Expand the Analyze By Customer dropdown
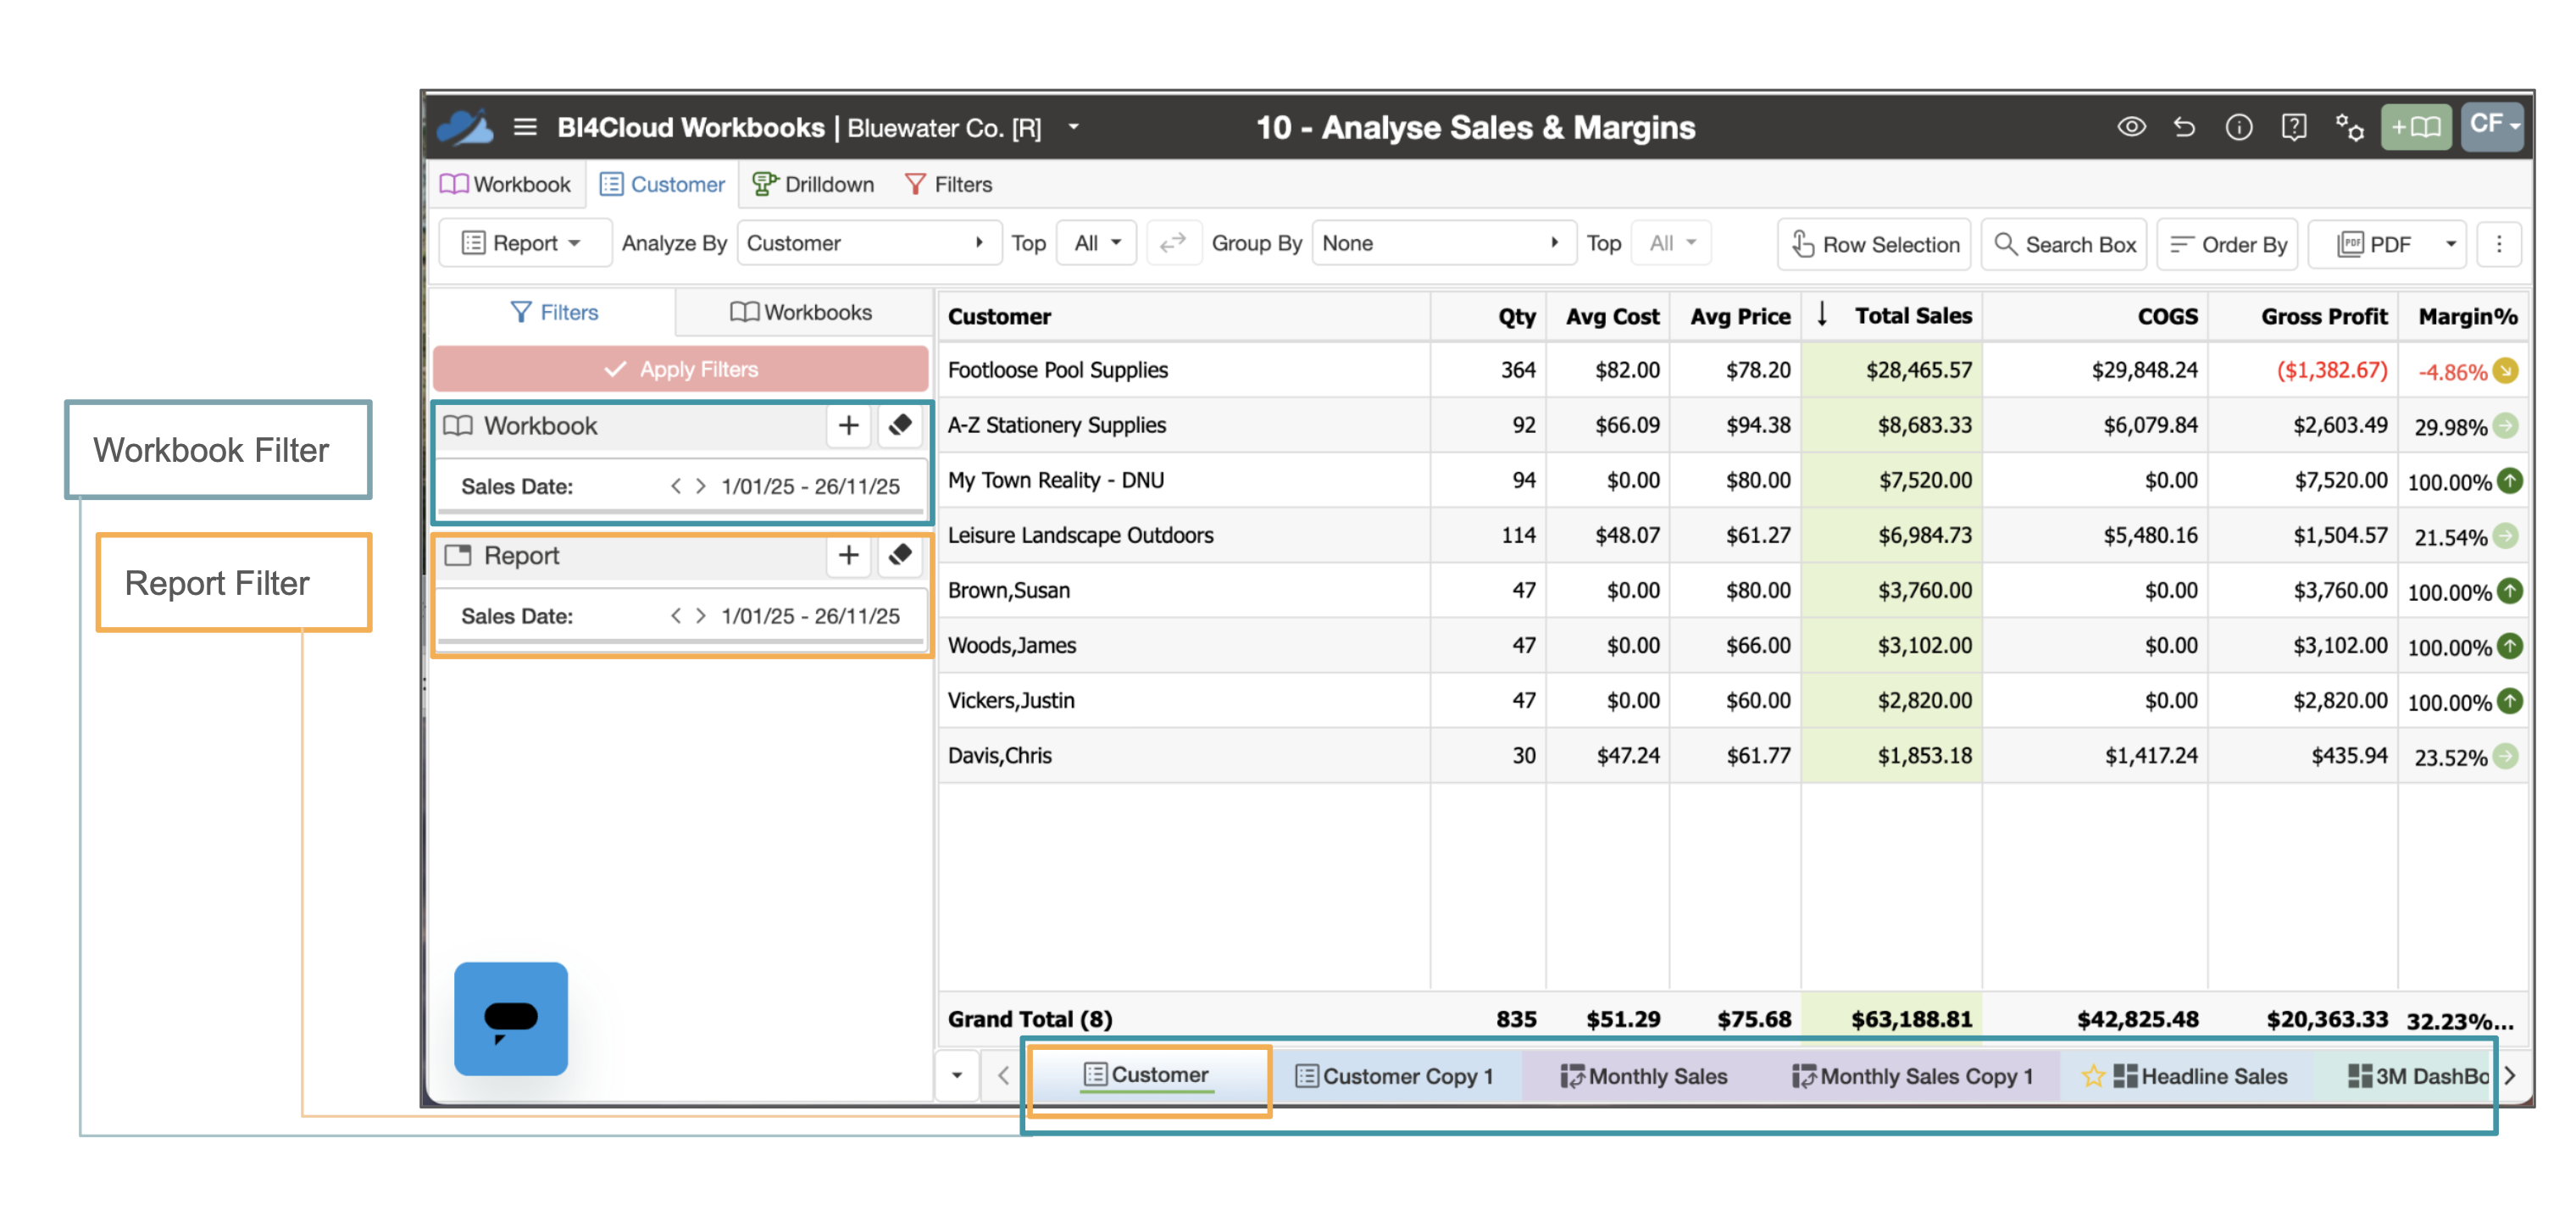2576x1227 pixels. click(868, 243)
